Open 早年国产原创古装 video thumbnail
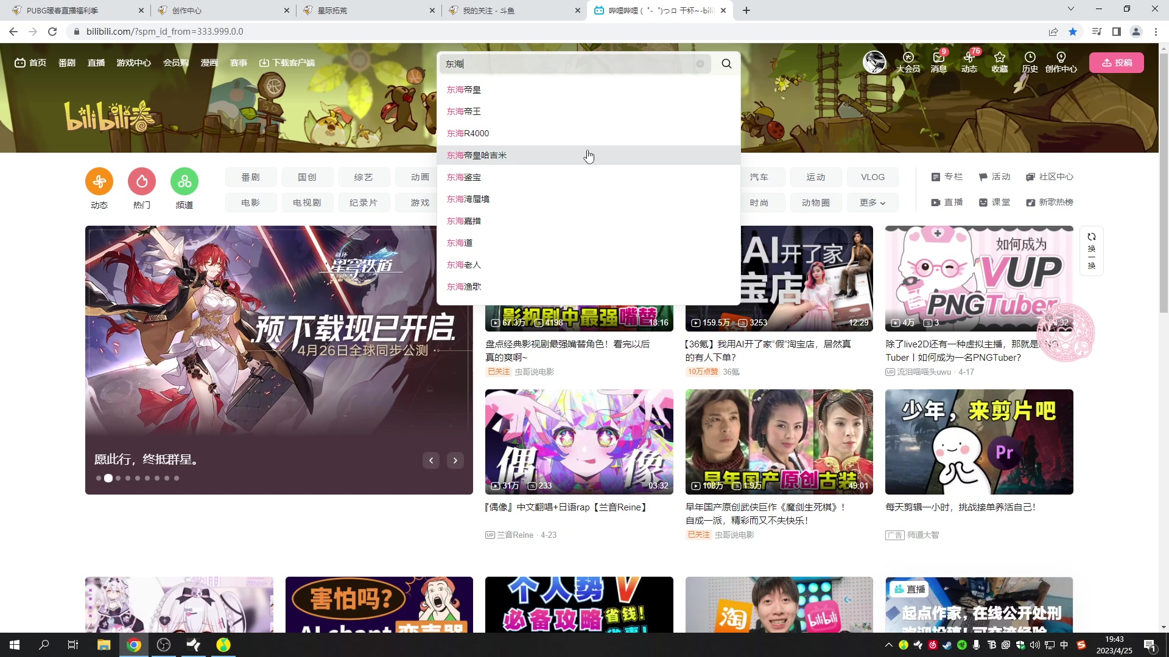1169x657 pixels. coord(779,442)
